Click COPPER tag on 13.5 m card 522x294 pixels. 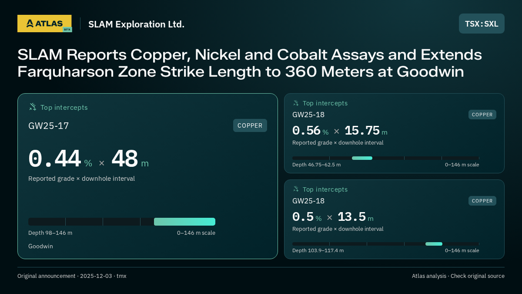(482, 201)
